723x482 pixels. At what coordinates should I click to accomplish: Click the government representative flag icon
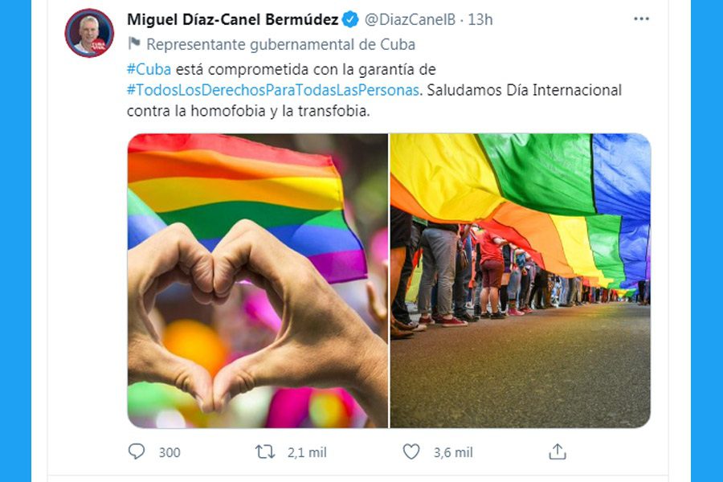click(x=133, y=44)
